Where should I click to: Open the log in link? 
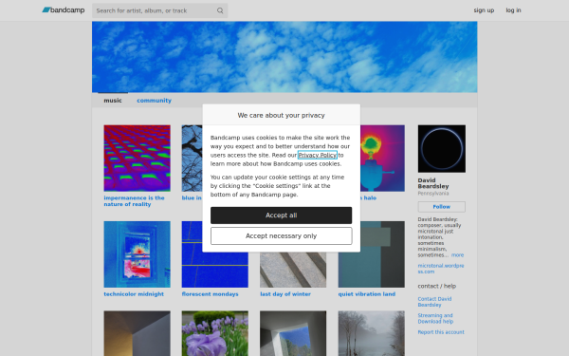point(513,10)
